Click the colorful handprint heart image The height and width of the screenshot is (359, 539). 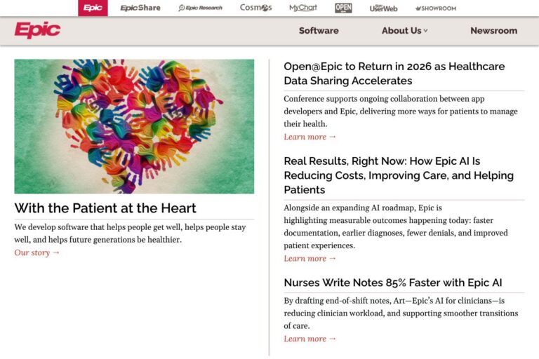(134, 126)
